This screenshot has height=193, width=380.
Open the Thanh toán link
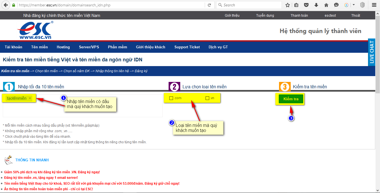pos(299,16)
